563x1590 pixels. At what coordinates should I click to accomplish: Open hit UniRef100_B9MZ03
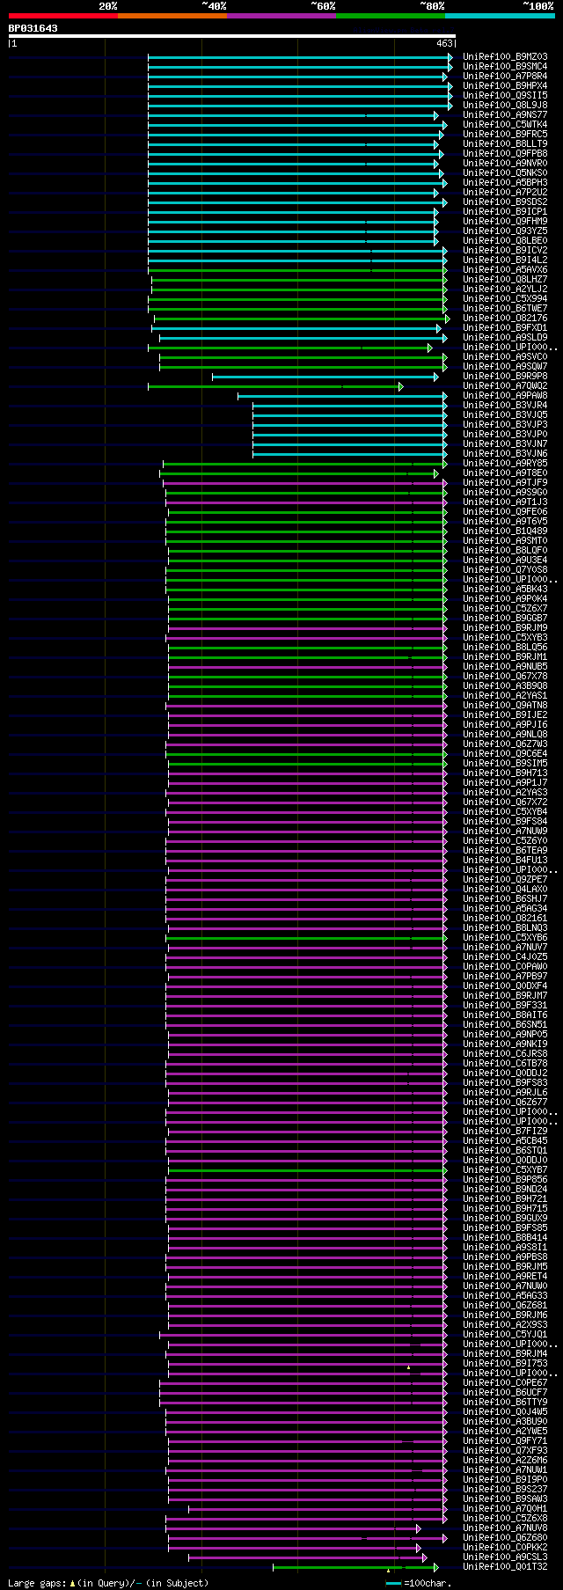tap(505, 56)
